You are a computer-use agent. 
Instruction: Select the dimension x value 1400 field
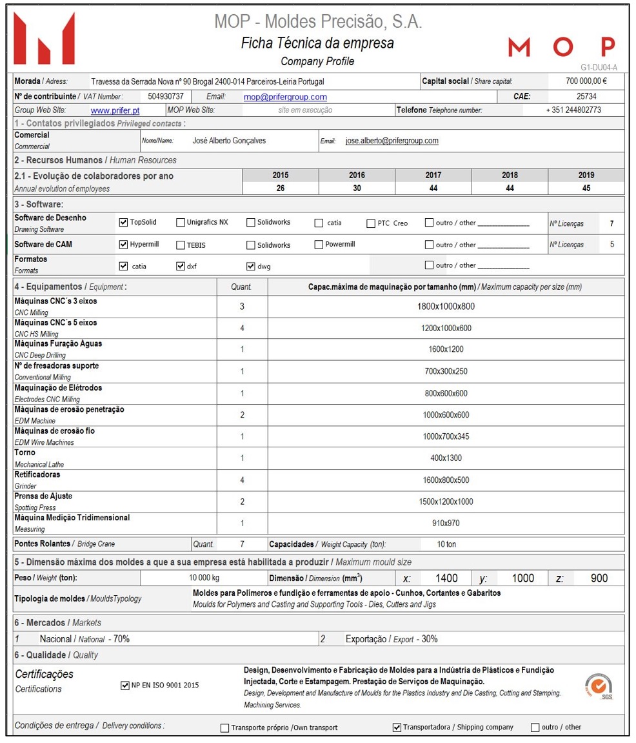click(446, 578)
